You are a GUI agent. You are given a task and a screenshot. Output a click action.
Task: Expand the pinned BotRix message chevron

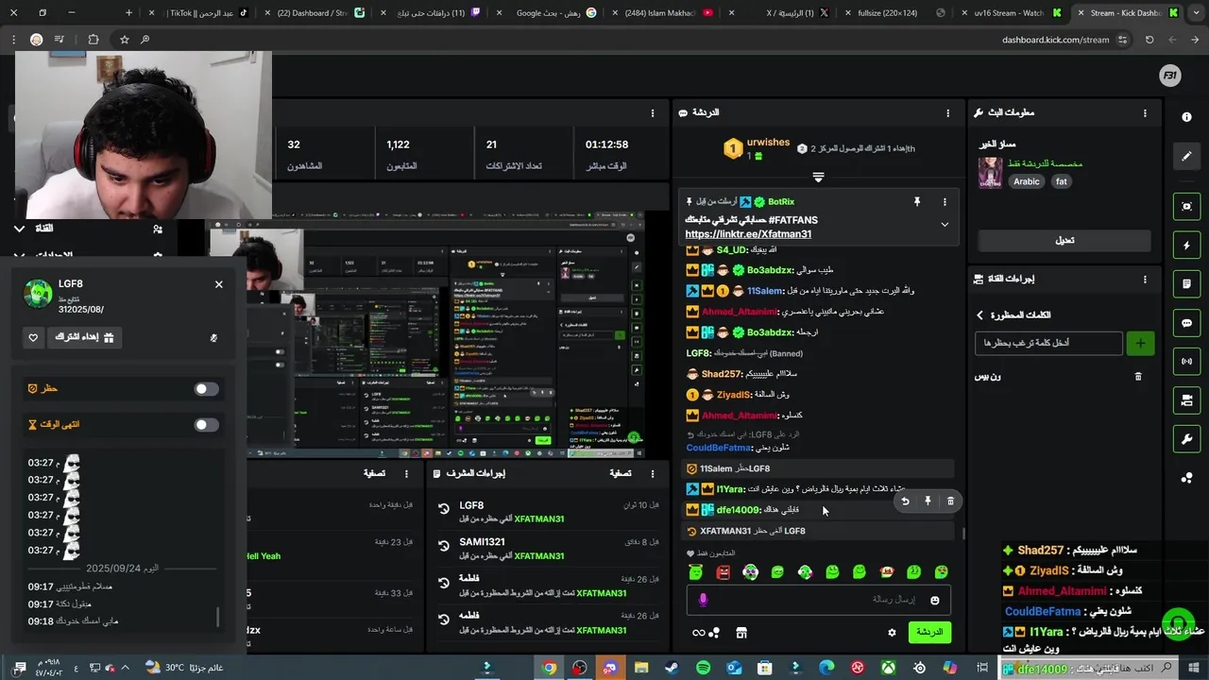coord(945,225)
